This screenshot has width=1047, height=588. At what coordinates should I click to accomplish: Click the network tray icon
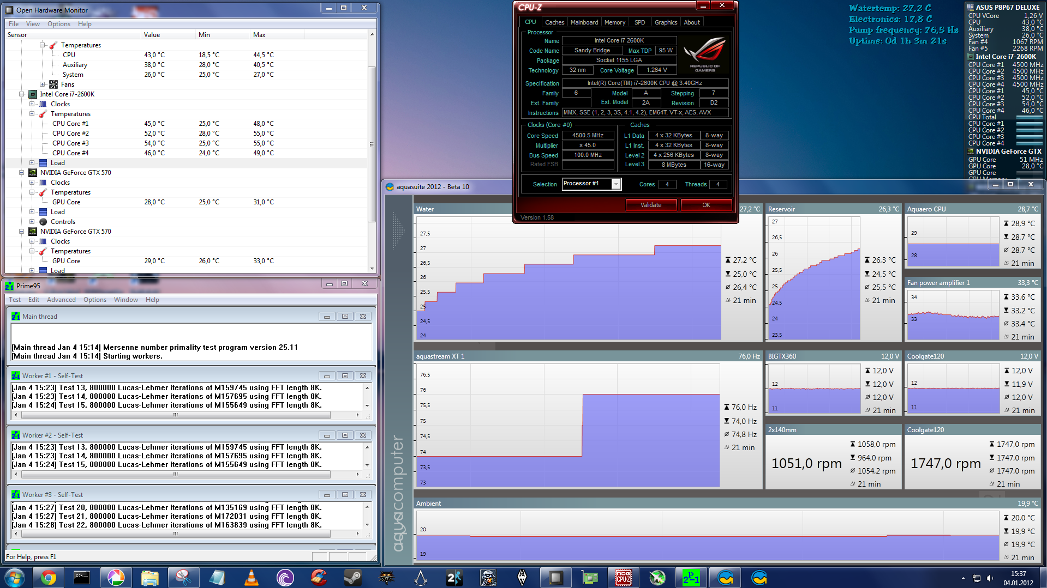point(977,578)
